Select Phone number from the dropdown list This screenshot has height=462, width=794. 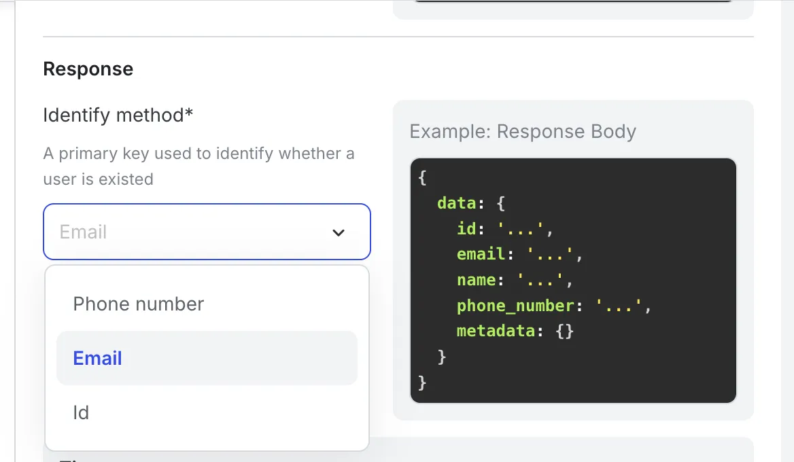[x=139, y=304]
